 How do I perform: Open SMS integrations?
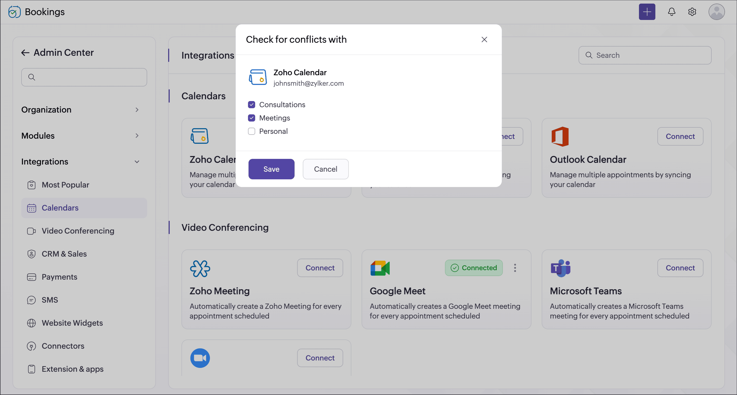[84, 300]
